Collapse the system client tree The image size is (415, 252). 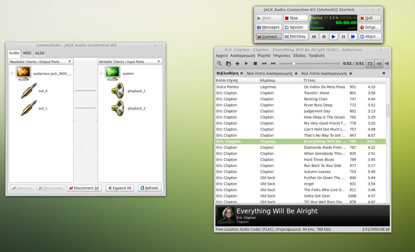pyautogui.click(x=101, y=74)
